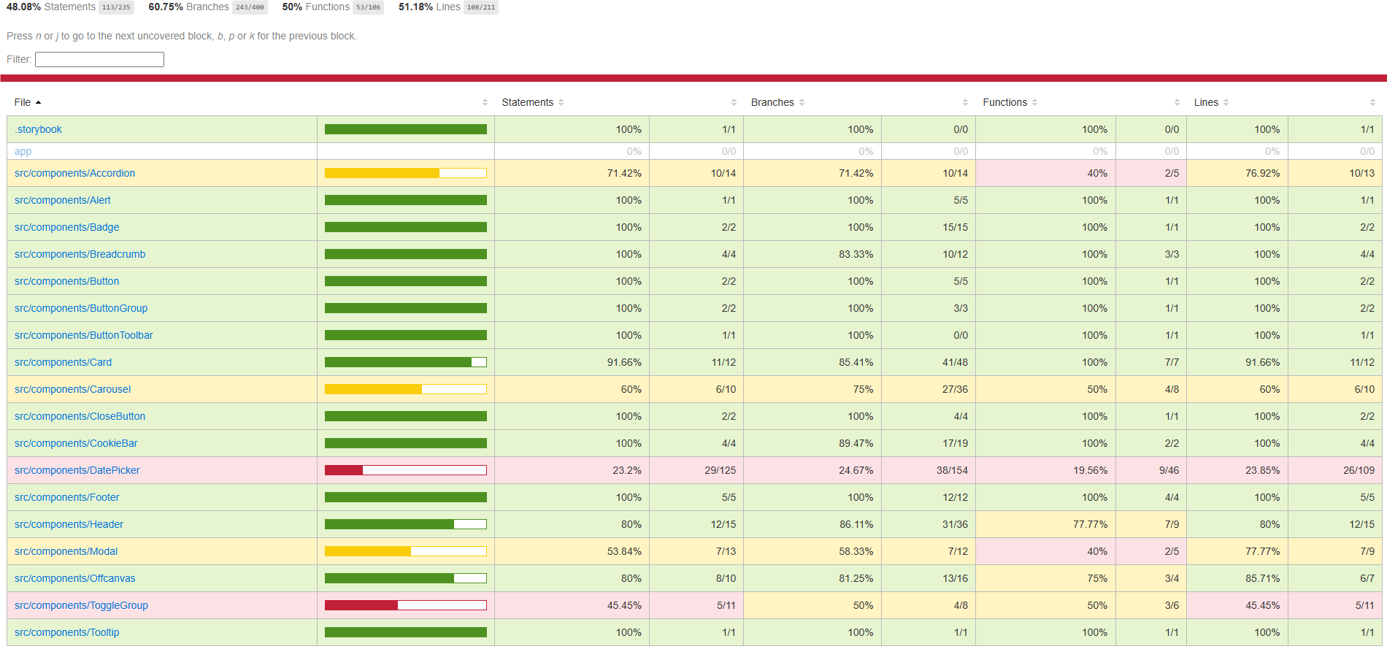
Task: Click the 53/106 functions summary badge
Action: 368,7
